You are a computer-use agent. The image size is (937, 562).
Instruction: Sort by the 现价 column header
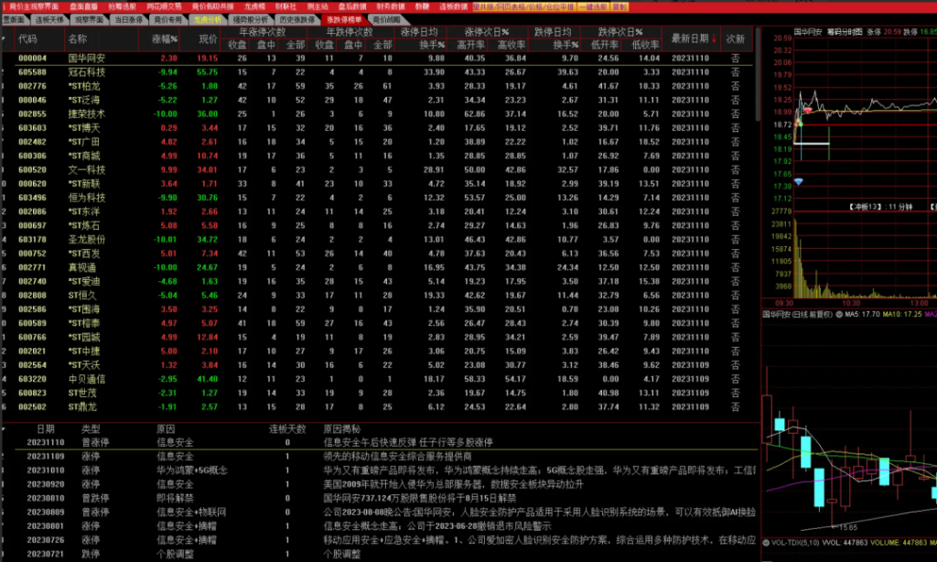pos(208,38)
